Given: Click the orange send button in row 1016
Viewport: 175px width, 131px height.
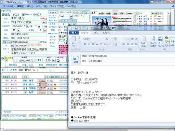Looking at the screenshot, I should click(43, 92).
